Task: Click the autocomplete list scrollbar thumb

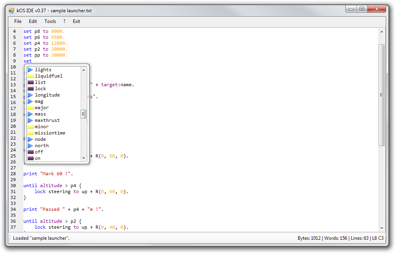Action: coord(83,114)
